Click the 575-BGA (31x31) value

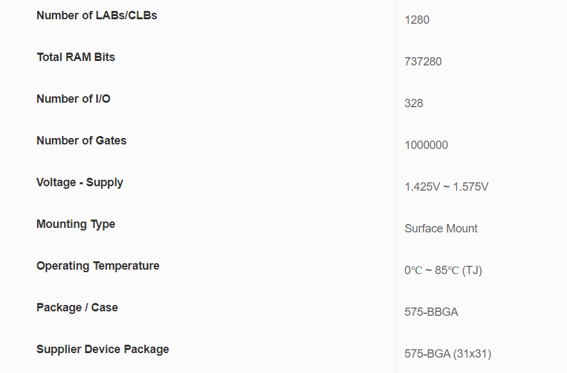pyautogui.click(x=448, y=354)
